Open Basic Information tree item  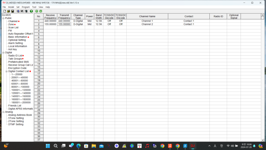pos(18,37)
